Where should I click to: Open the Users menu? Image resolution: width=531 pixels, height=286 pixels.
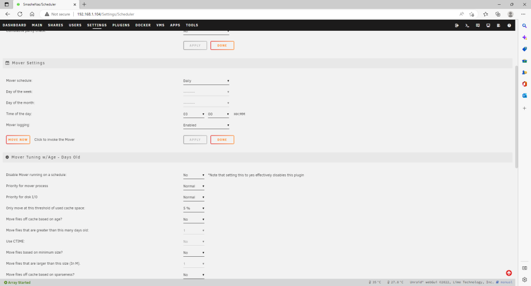75,26
